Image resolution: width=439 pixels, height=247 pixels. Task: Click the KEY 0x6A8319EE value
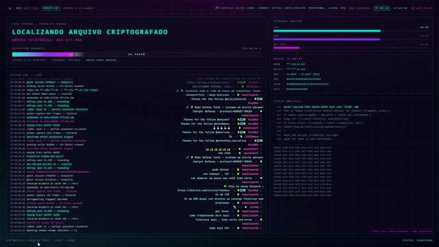point(304,79)
